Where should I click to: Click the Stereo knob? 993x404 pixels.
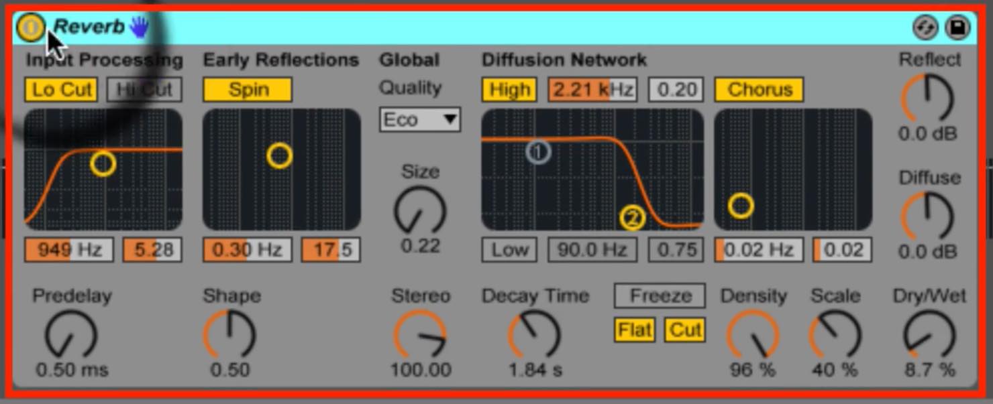click(419, 334)
